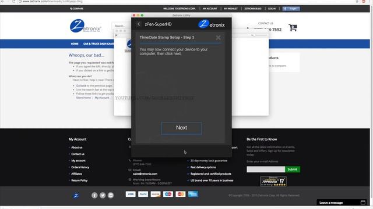Click the Zetronix logo on the website header

click(86, 26)
